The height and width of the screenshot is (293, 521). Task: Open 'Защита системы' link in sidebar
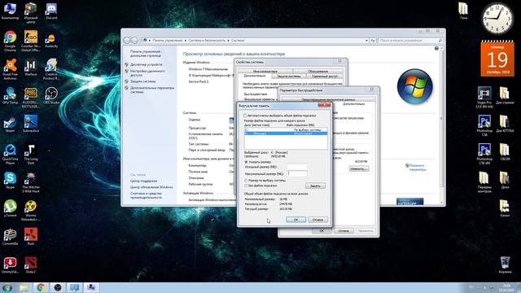[x=143, y=81]
